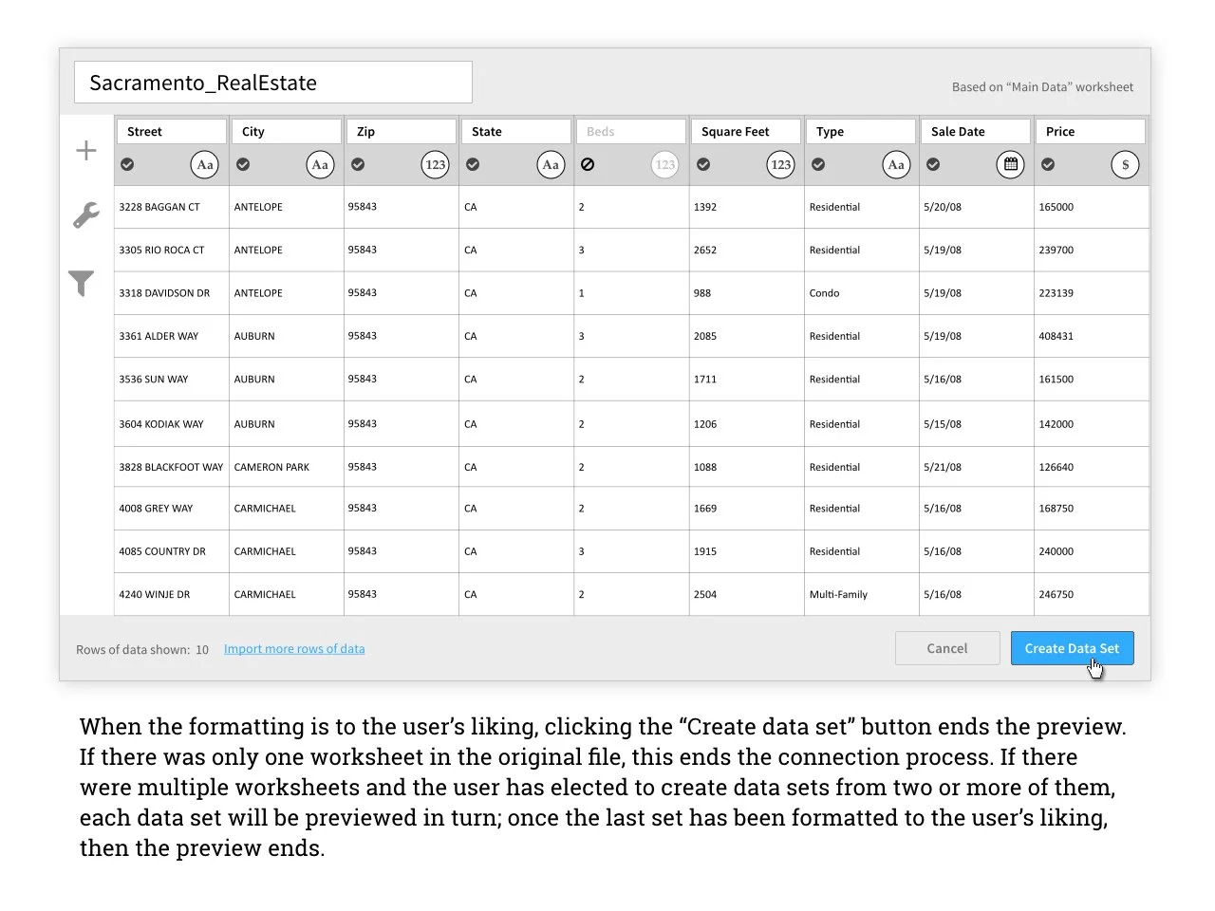Rename the Type column header field
This screenshot has height=911, width=1215.
[x=861, y=132]
